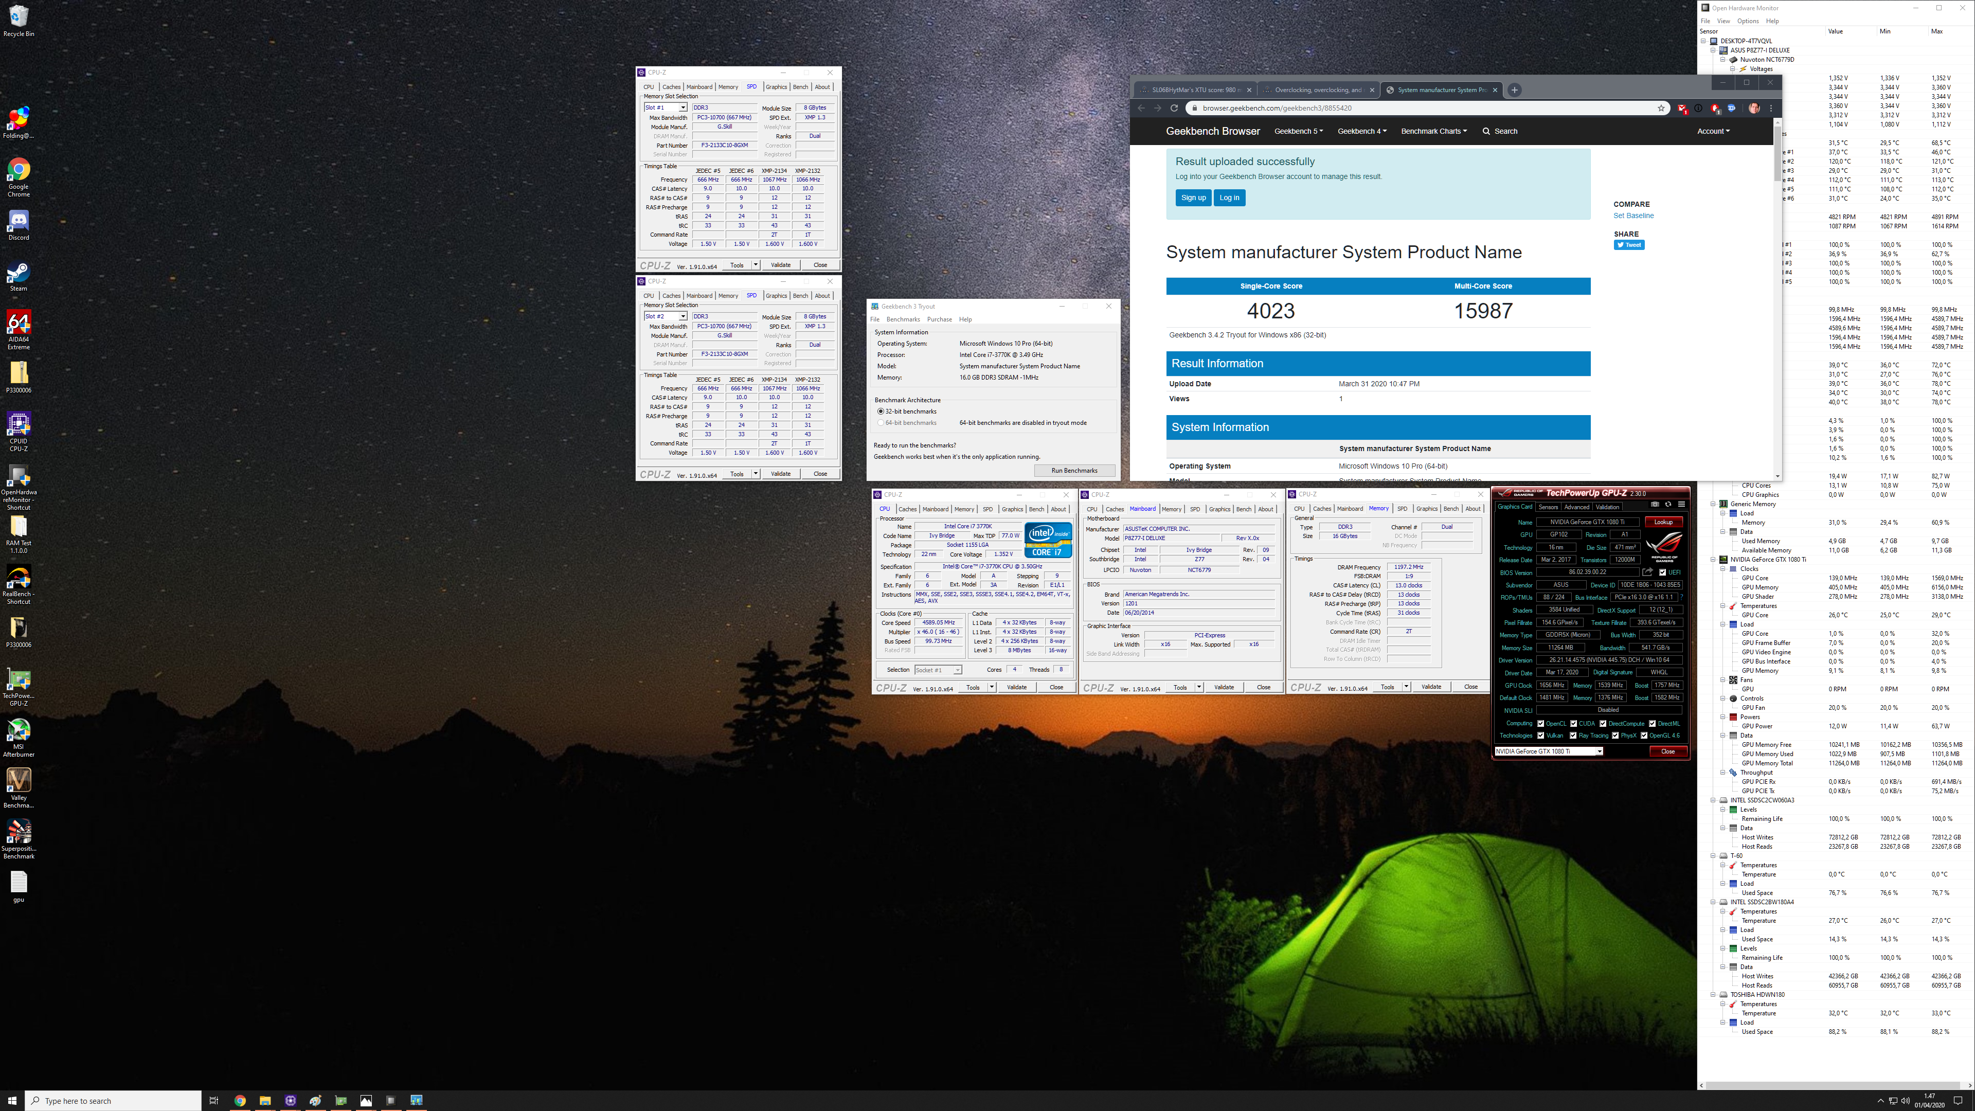Screen dimensions: 1975x1111
Task: Select the RAM Test 1.1.0.0 desktop icon
Action: coord(19,534)
